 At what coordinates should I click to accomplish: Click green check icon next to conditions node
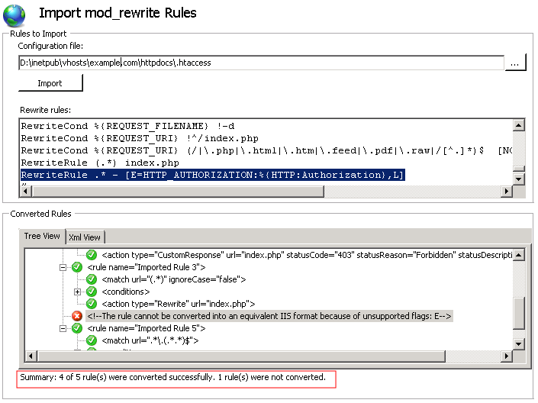click(92, 292)
